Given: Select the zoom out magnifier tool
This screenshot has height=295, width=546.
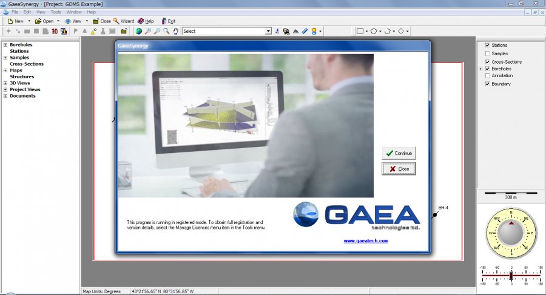Looking at the screenshot, I should pos(157,31).
